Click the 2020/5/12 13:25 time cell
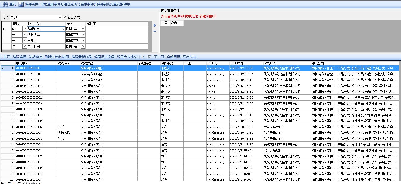Viewport: 401px width, 184px height. click(246, 68)
